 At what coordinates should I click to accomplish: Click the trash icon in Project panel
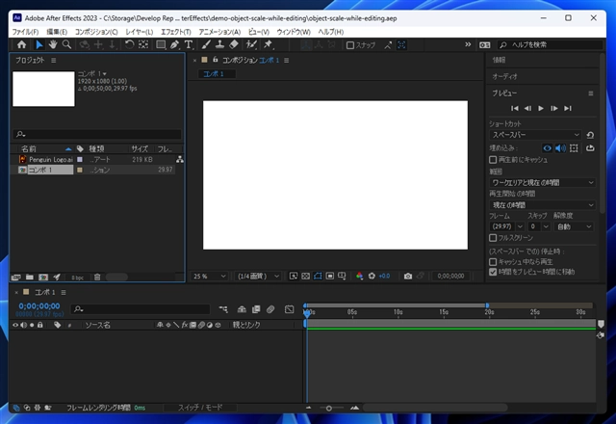click(97, 277)
